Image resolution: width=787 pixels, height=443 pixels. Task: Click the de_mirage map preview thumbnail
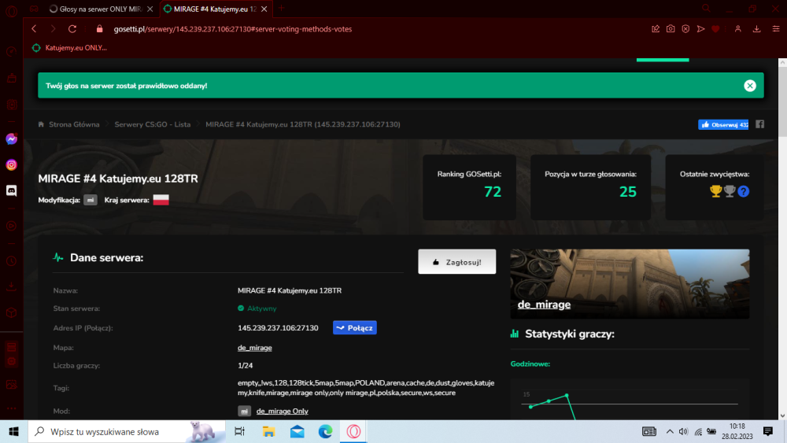point(630,284)
